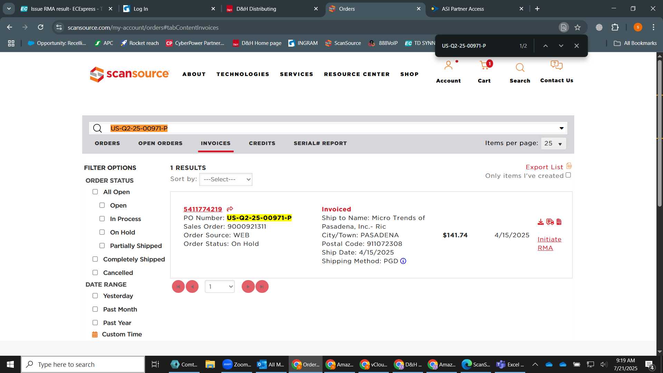Open the Sort by dropdown
The image size is (663, 373).
click(x=226, y=179)
